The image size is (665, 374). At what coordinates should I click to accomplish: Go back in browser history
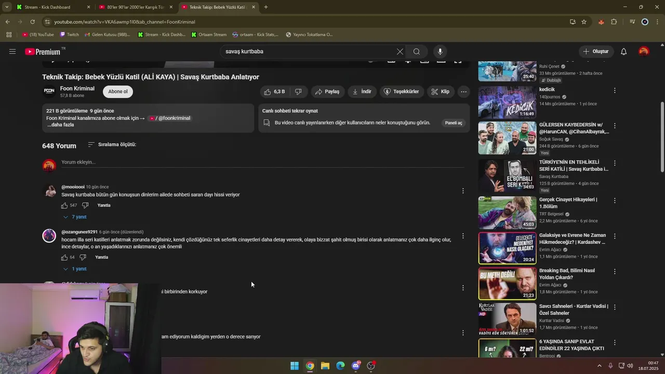coord(7,22)
